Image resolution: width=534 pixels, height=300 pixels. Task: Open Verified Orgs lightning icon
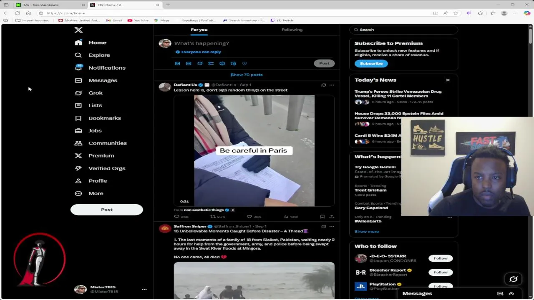click(78, 168)
